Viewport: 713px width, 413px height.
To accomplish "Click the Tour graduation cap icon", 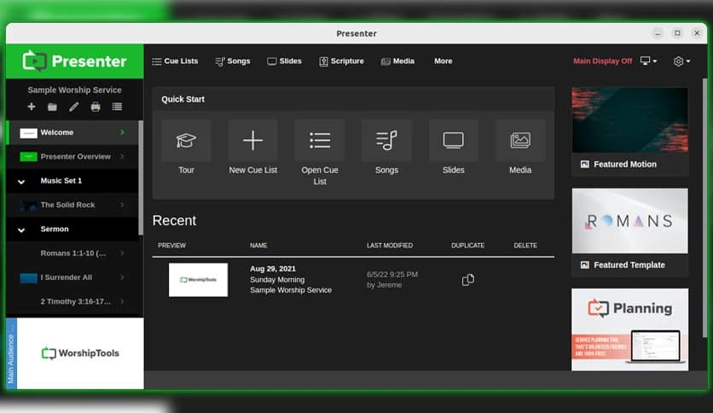I will point(186,141).
